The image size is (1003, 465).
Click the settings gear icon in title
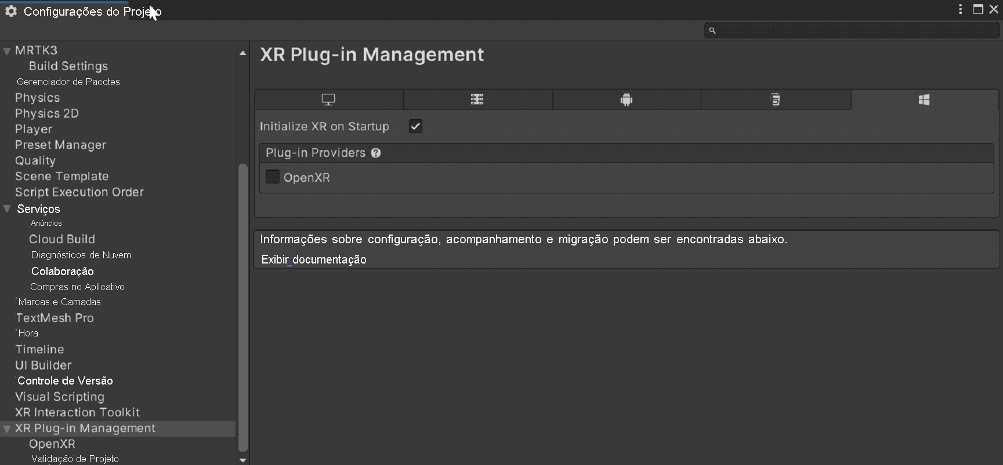(11, 11)
